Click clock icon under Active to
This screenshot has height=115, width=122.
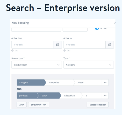click(x=64, y=50)
